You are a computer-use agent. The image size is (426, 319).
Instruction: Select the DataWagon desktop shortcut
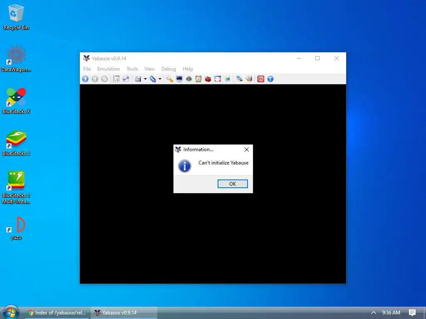[16, 59]
